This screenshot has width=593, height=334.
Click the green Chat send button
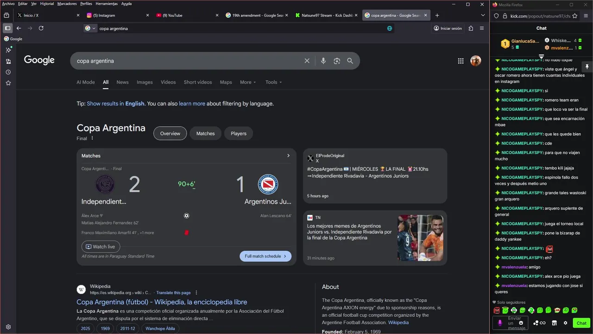581,323
